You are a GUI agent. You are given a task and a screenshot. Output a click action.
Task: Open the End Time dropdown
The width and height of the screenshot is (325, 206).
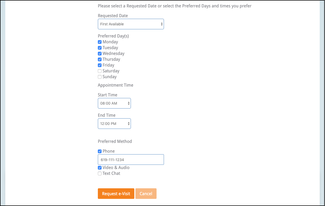tap(114, 124)
